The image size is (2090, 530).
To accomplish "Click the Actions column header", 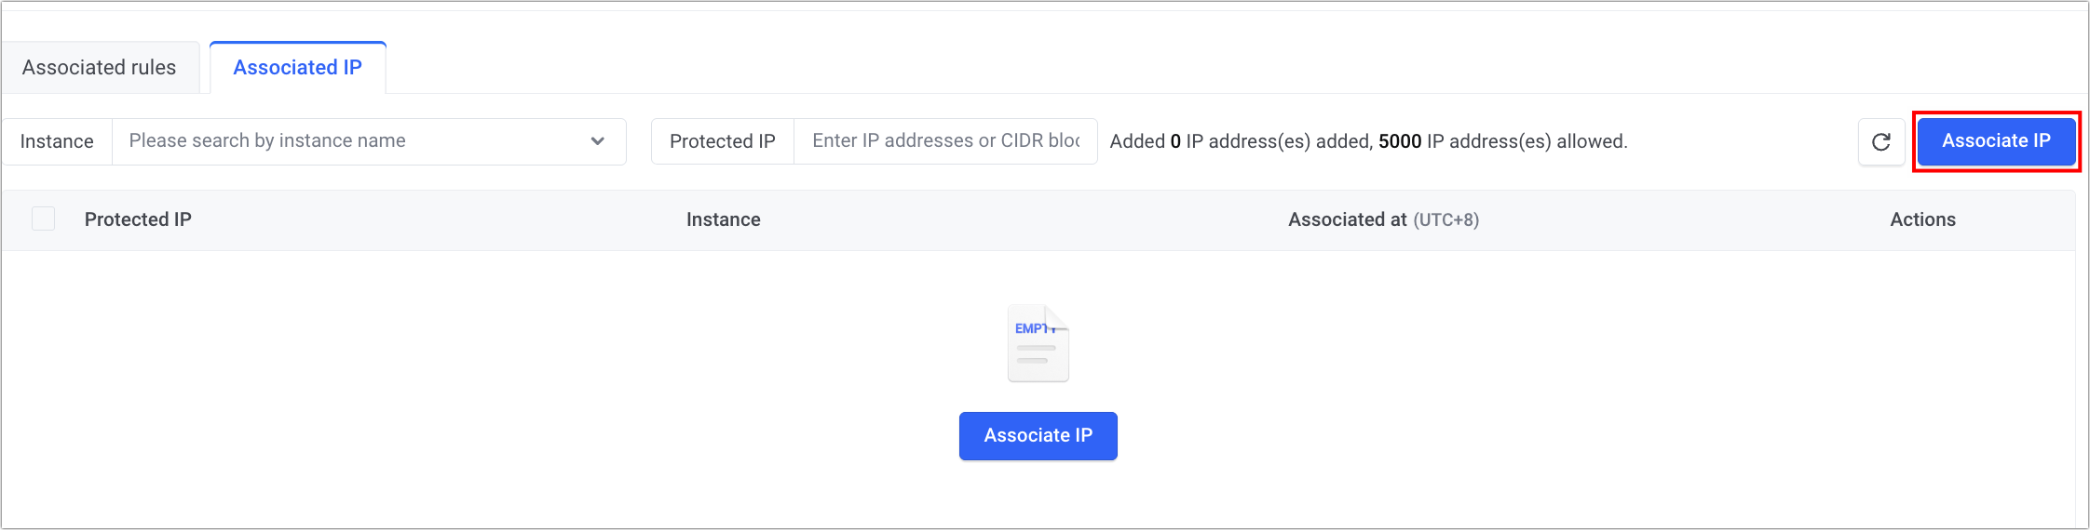I will 1922,219.
